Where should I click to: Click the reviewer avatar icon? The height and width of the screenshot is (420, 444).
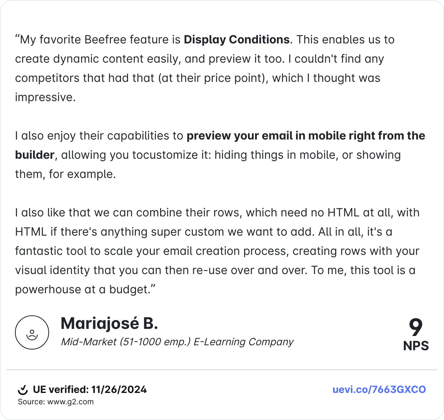(x=32, y=332)
